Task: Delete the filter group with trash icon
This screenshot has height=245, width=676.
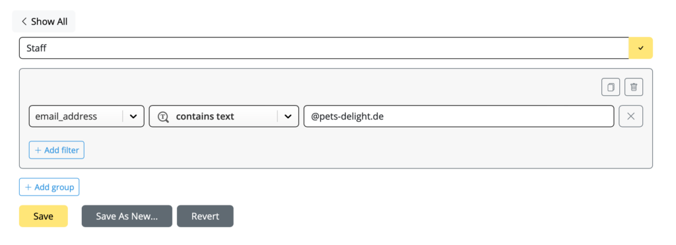Action: (x=633, y=87)
